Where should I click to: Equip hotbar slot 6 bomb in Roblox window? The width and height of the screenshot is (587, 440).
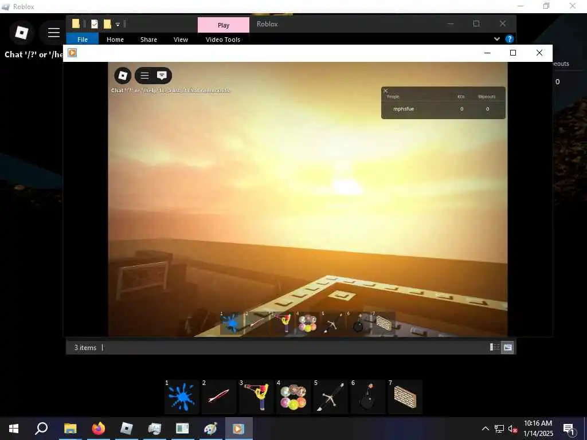pyautogui.click(x=368, y=396)
